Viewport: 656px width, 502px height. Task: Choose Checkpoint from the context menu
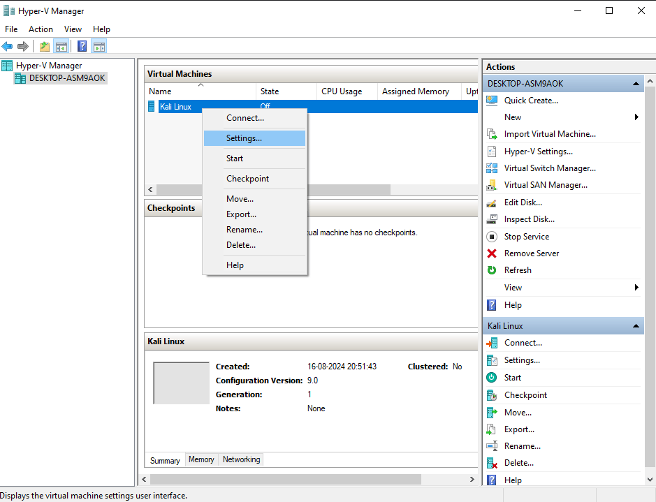coord(247,179)
